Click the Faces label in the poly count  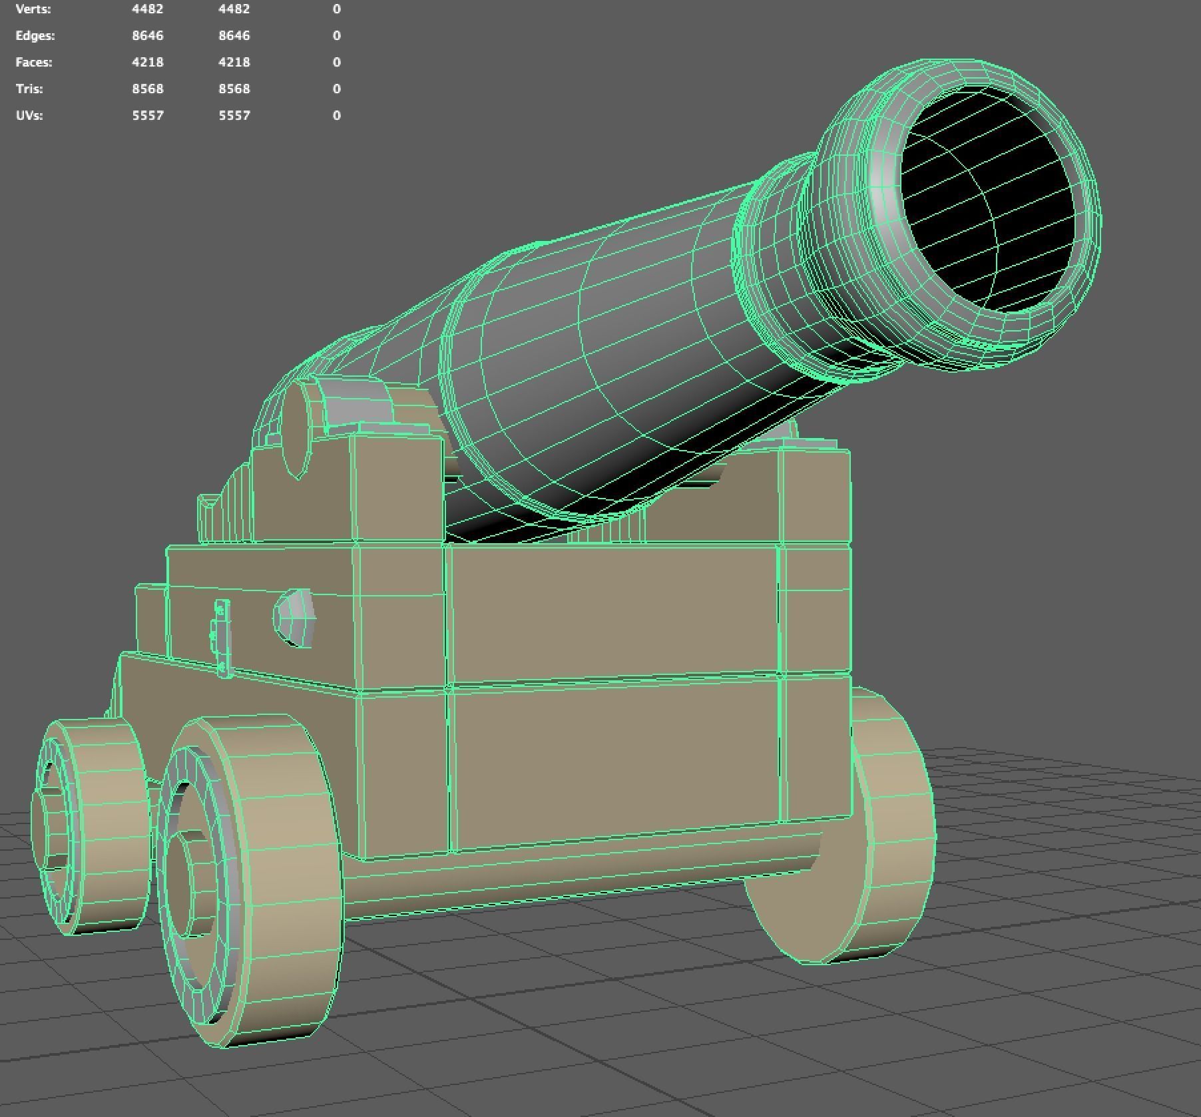pos(34,63)
